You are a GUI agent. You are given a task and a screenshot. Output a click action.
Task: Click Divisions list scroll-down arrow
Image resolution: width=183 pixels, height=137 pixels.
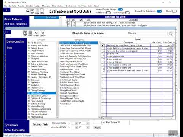point(57,117)
